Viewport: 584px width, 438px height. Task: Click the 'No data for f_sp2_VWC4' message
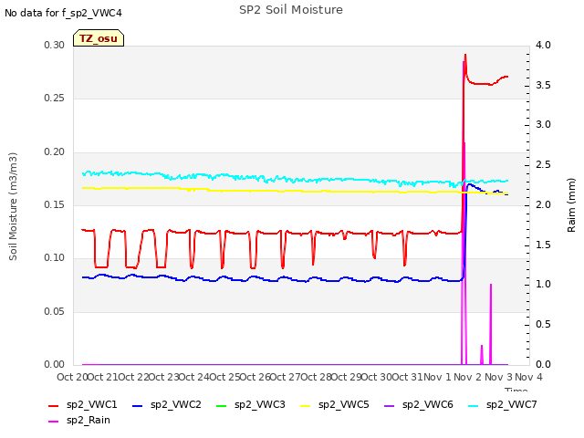(x=63, y=13)
